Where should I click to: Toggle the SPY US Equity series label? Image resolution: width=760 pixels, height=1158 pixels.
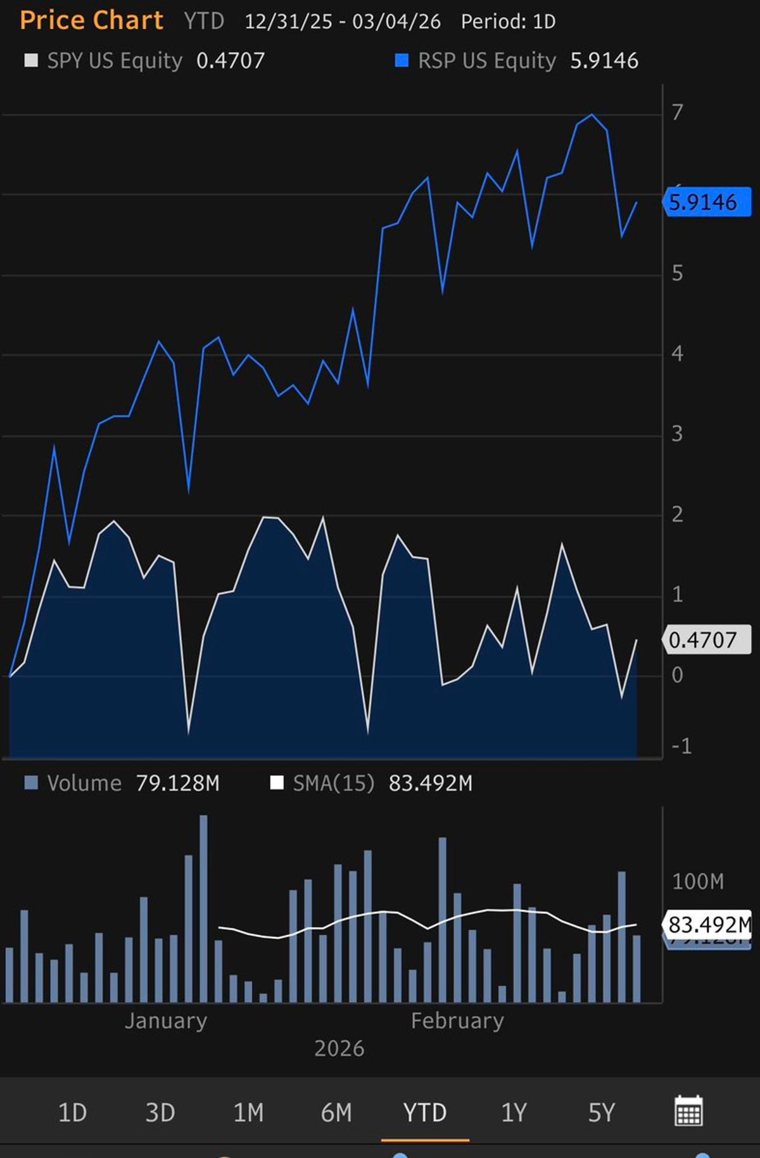point(115,61)
